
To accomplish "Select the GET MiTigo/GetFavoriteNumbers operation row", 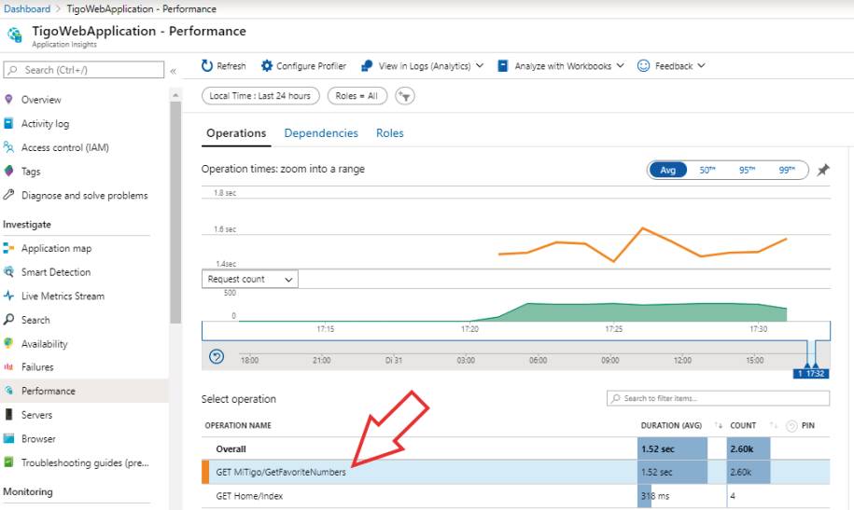I will 516,472.
